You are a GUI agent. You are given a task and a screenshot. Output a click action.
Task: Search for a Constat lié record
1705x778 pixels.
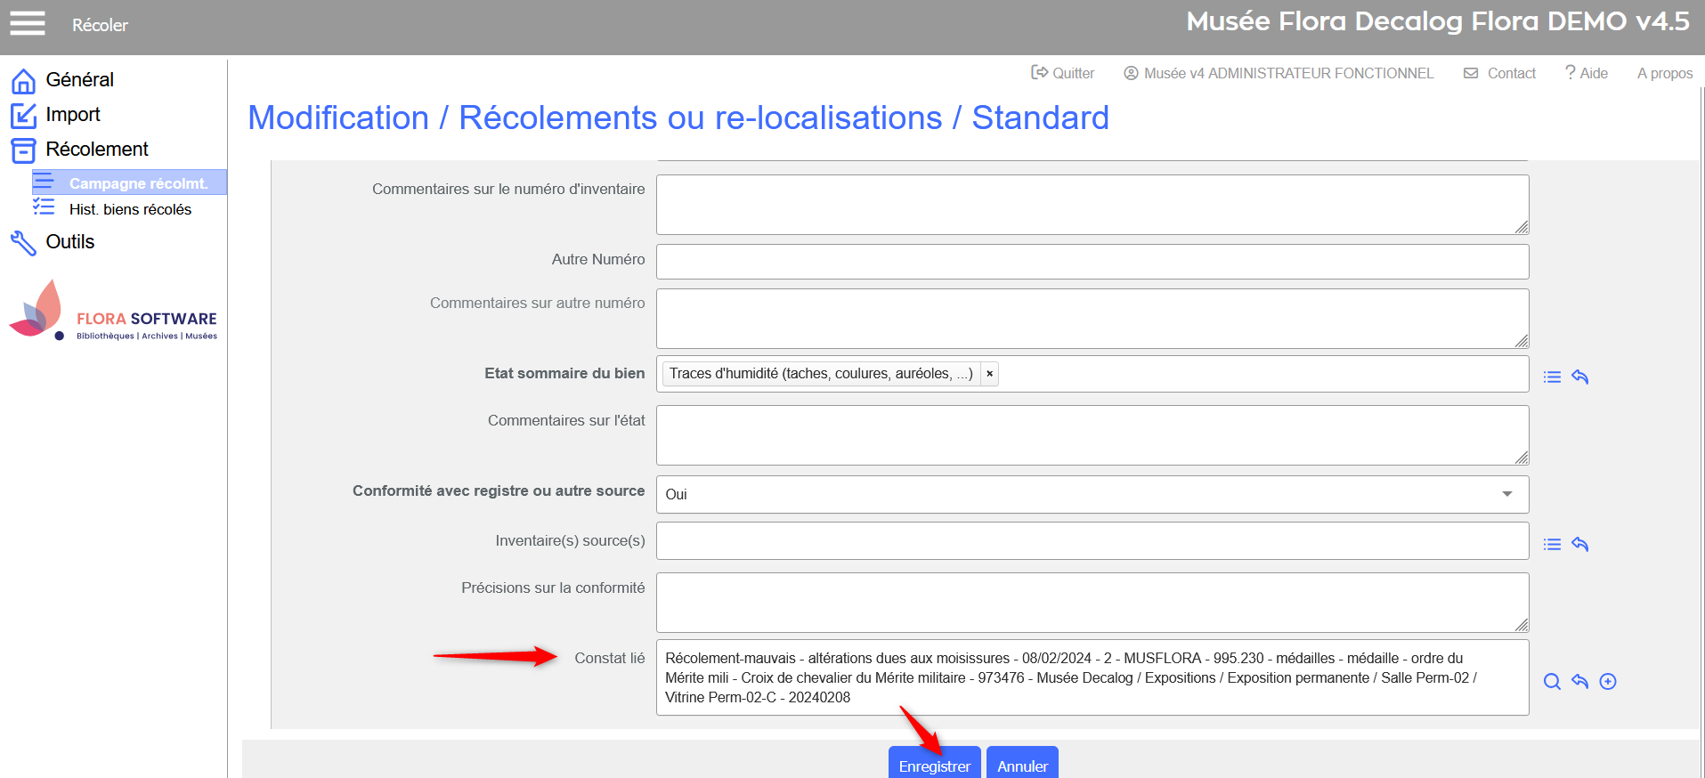click(1552, 681)
